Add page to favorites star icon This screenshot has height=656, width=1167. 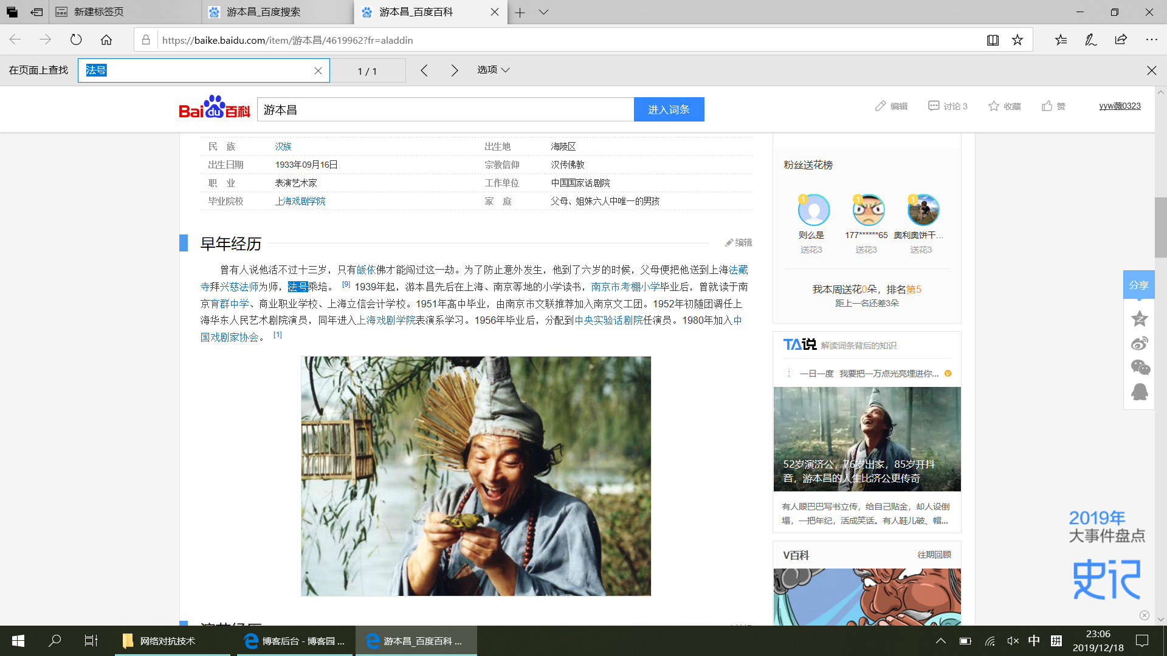point(1017,40)
